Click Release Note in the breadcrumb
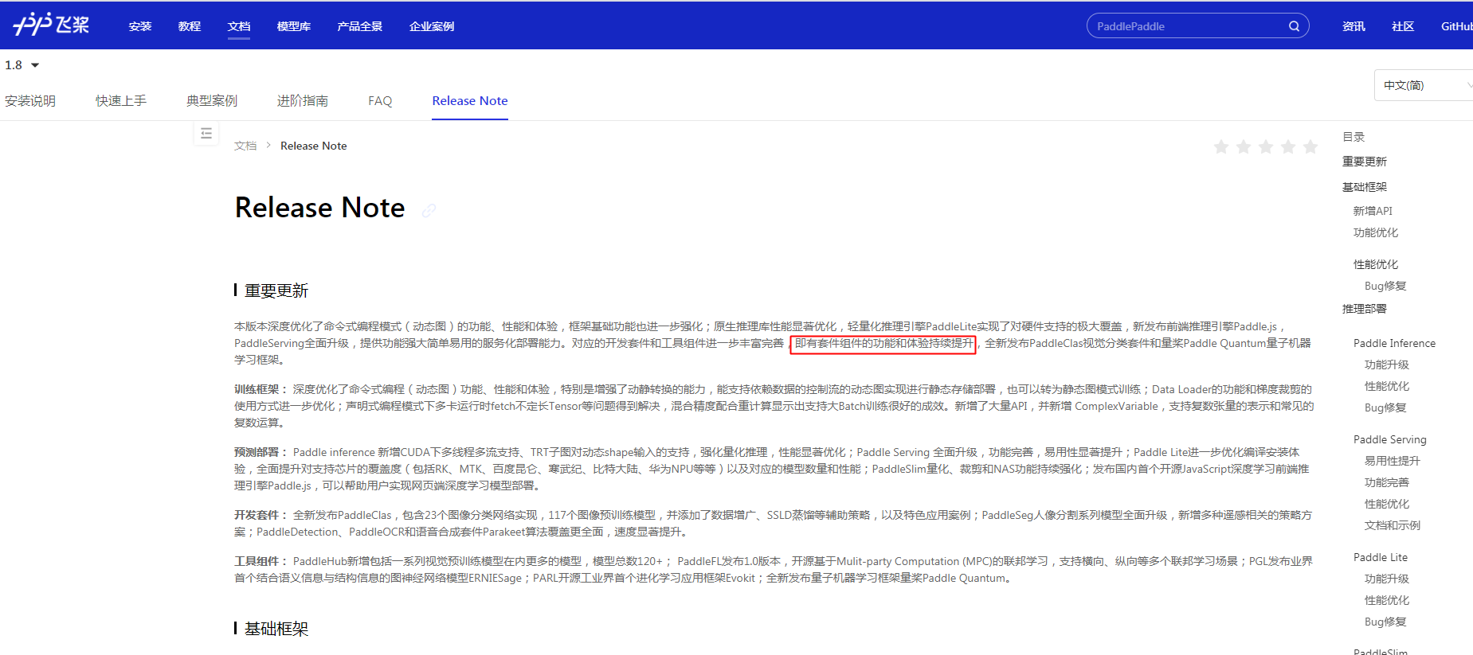The width and height of the screenshot is (1473, 655). point(314,146)
